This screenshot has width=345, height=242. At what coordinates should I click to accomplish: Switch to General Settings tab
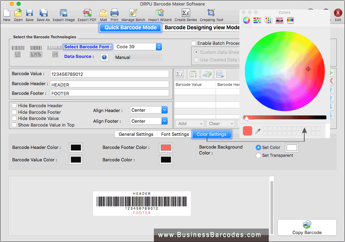pos(136,134)
